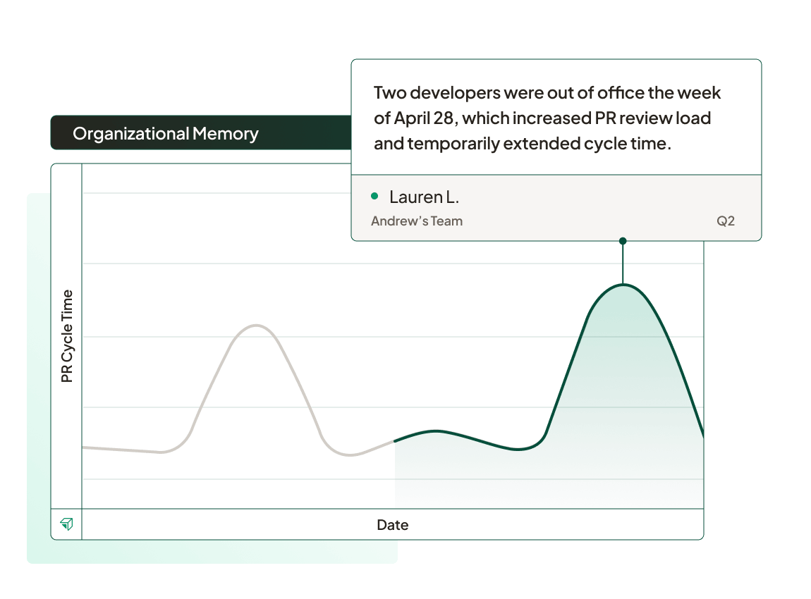Viewport: 811px width, 599px height.
Task: Click the Date axis label
Action: 393,524
